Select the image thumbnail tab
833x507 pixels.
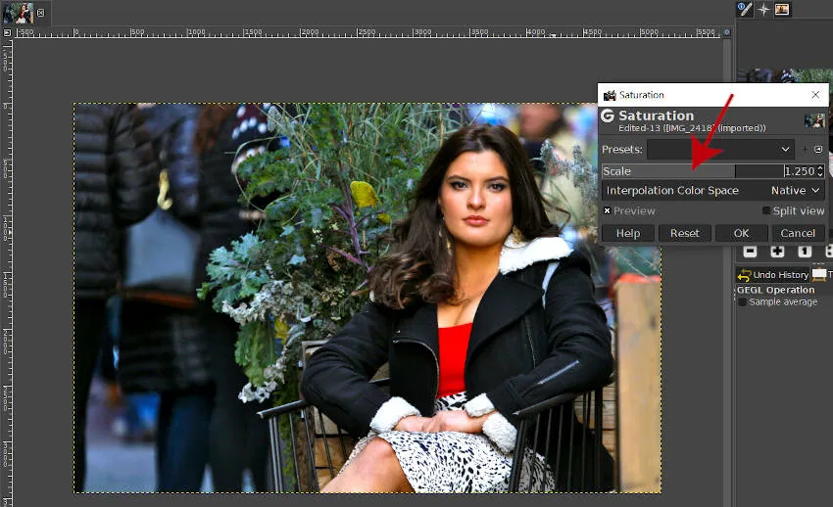click(18, 13)
